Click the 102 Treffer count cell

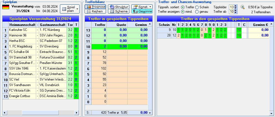(x=99, y=68)
